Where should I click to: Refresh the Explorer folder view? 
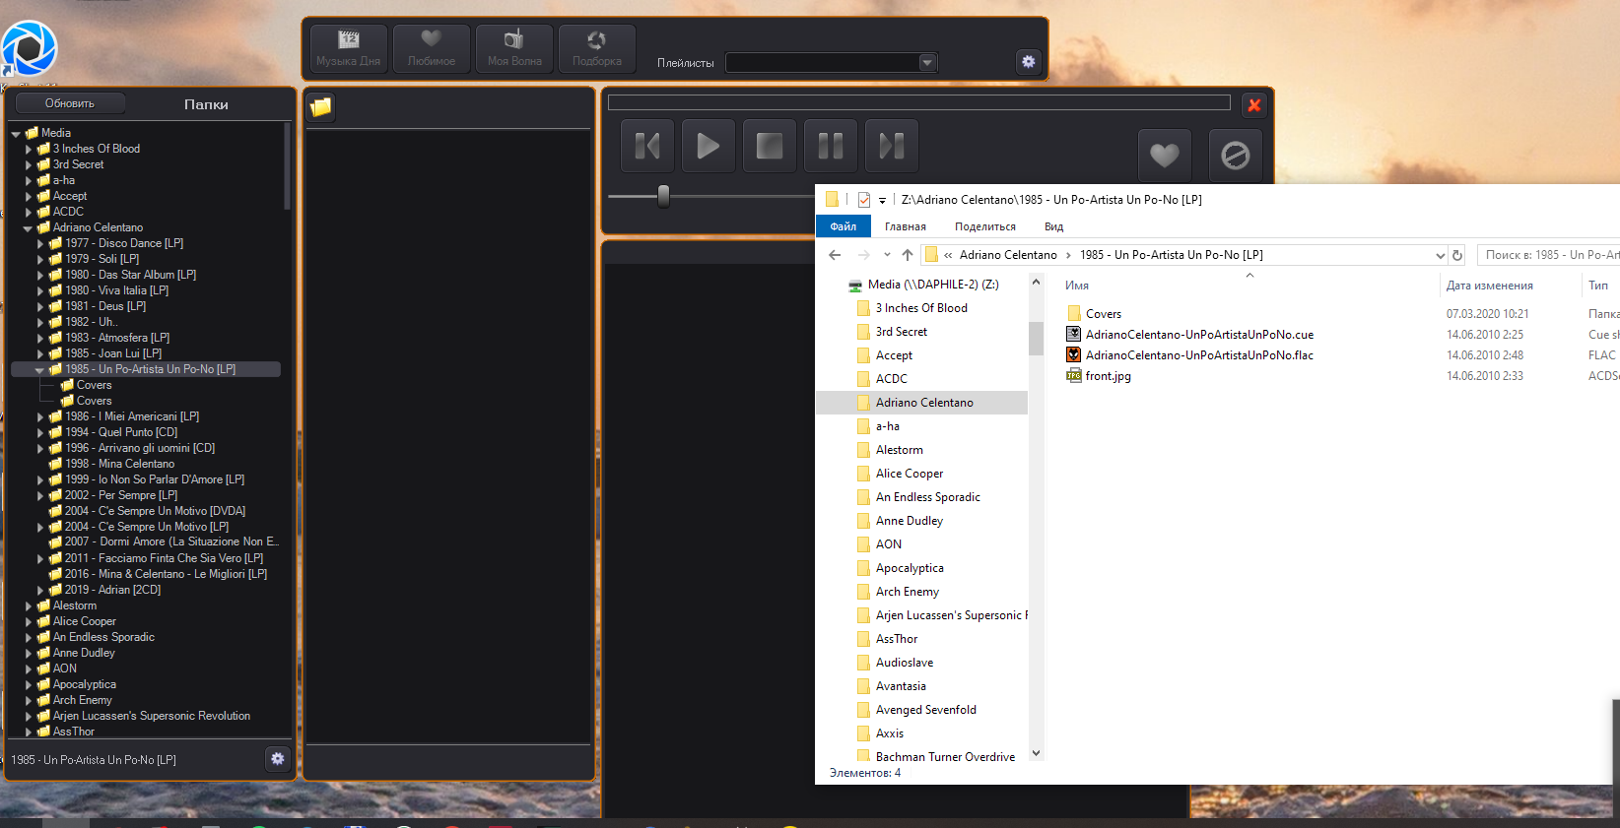coord(1457,255)
